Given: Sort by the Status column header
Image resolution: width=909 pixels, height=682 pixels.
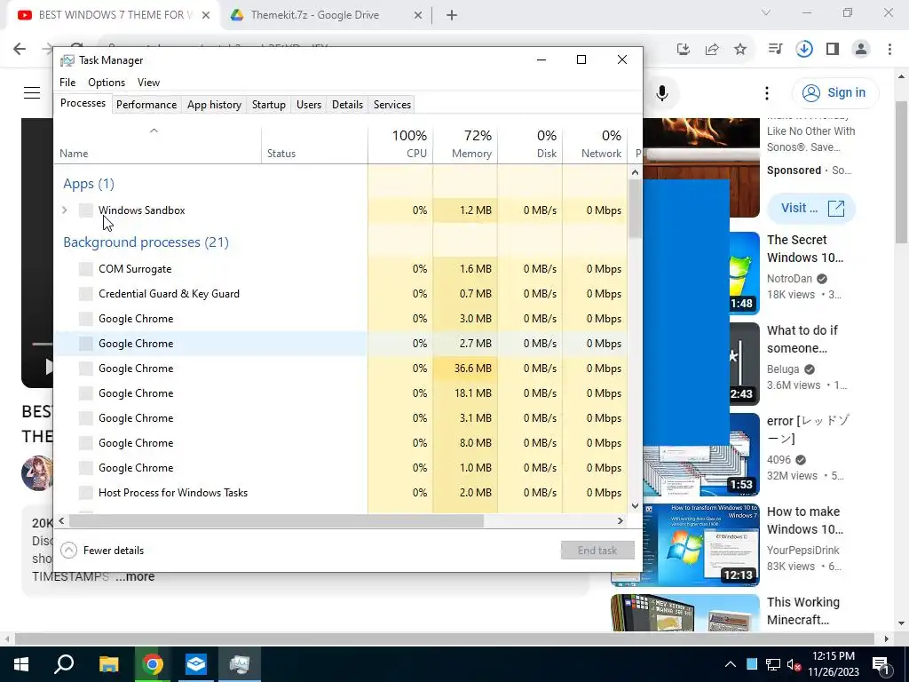Looking at the screenshot, I should 315,145.
